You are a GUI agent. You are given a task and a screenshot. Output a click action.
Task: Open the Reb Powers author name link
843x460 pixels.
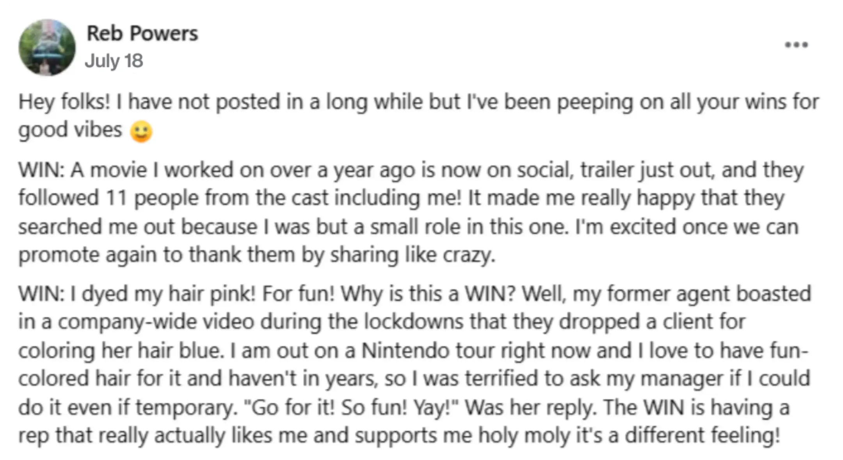[142, 33]
